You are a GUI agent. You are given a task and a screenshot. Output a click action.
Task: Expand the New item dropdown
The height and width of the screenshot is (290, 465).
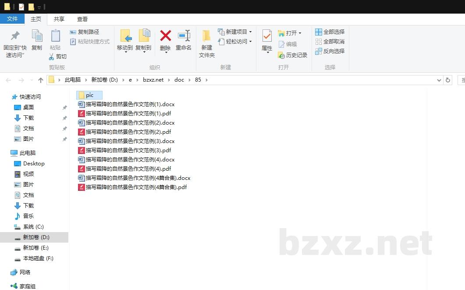[250, 32]
